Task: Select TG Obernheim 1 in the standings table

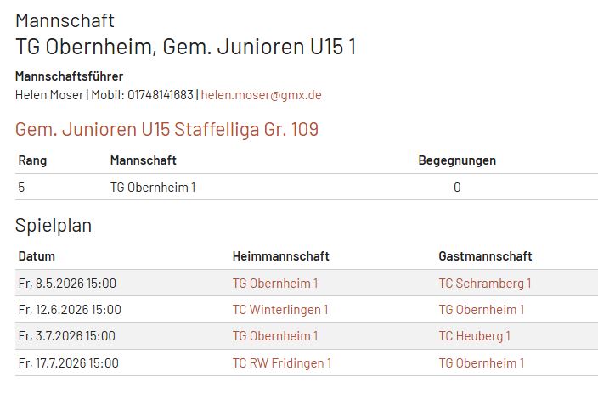Action: pos(153,188)
